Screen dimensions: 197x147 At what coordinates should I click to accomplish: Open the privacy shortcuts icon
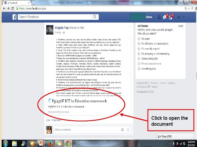tap(179, 17)
